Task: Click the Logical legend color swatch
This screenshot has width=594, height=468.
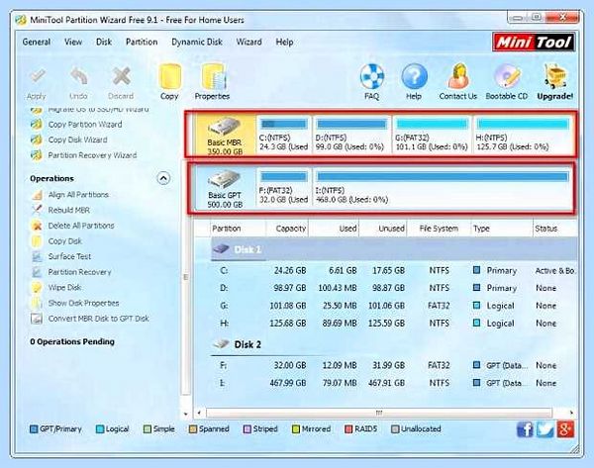Action: point(100,429)
